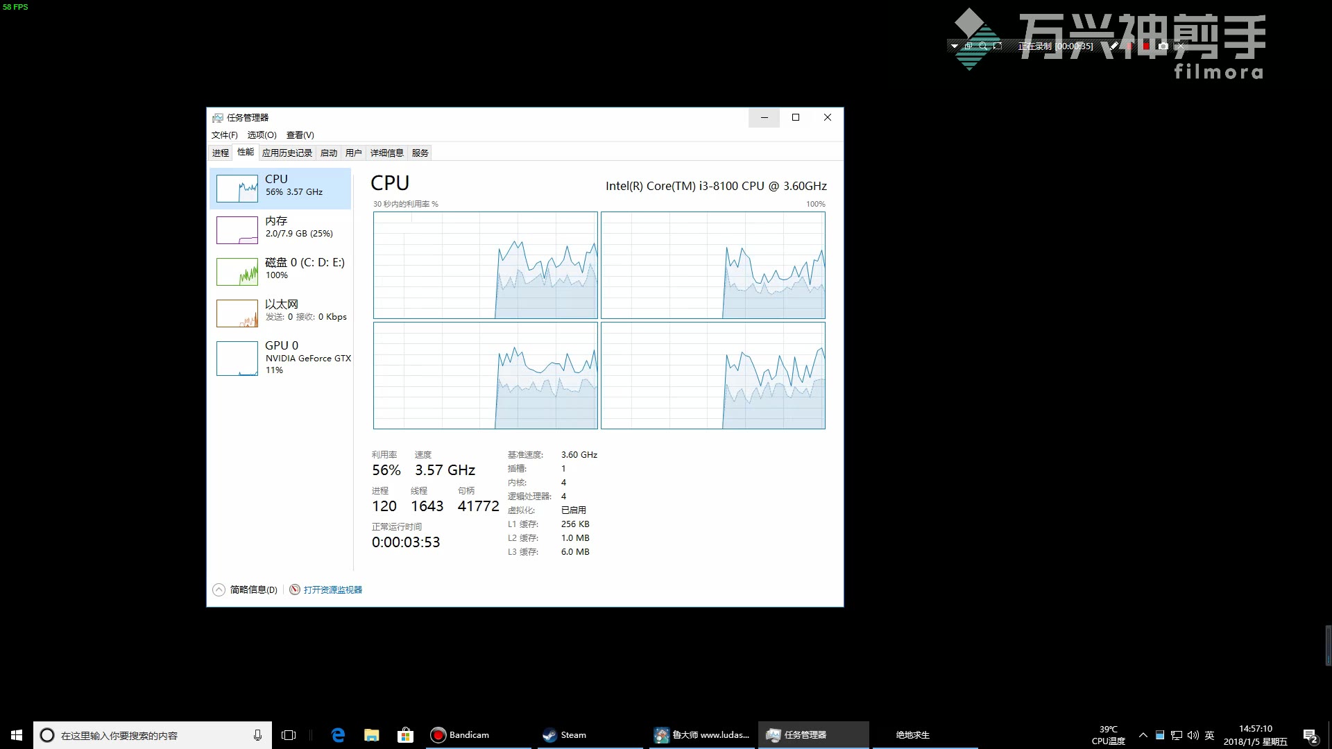Switch to 鲁大师 on taskbar
Viewport: 1332px width, 749px height.
(703, 735)
